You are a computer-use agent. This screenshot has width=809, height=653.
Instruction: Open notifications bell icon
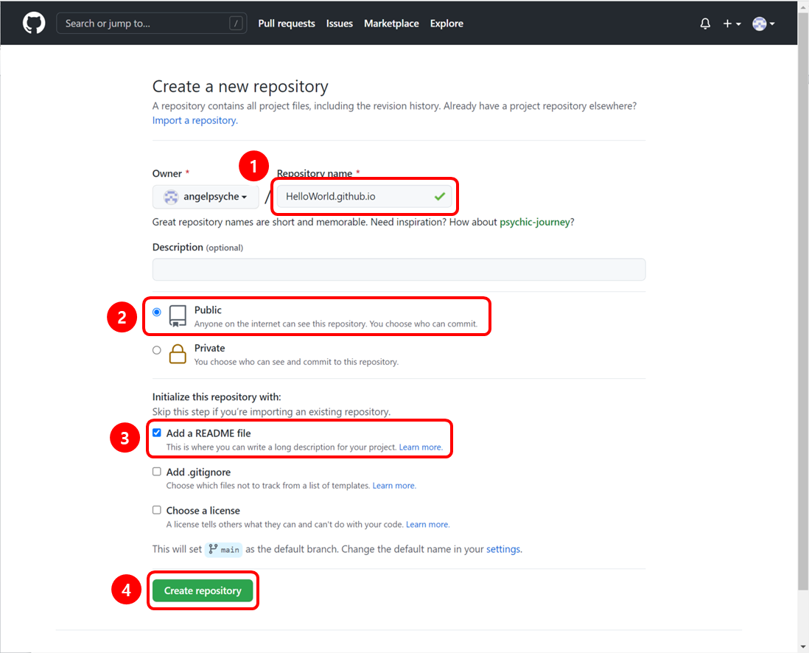point(705,24)
